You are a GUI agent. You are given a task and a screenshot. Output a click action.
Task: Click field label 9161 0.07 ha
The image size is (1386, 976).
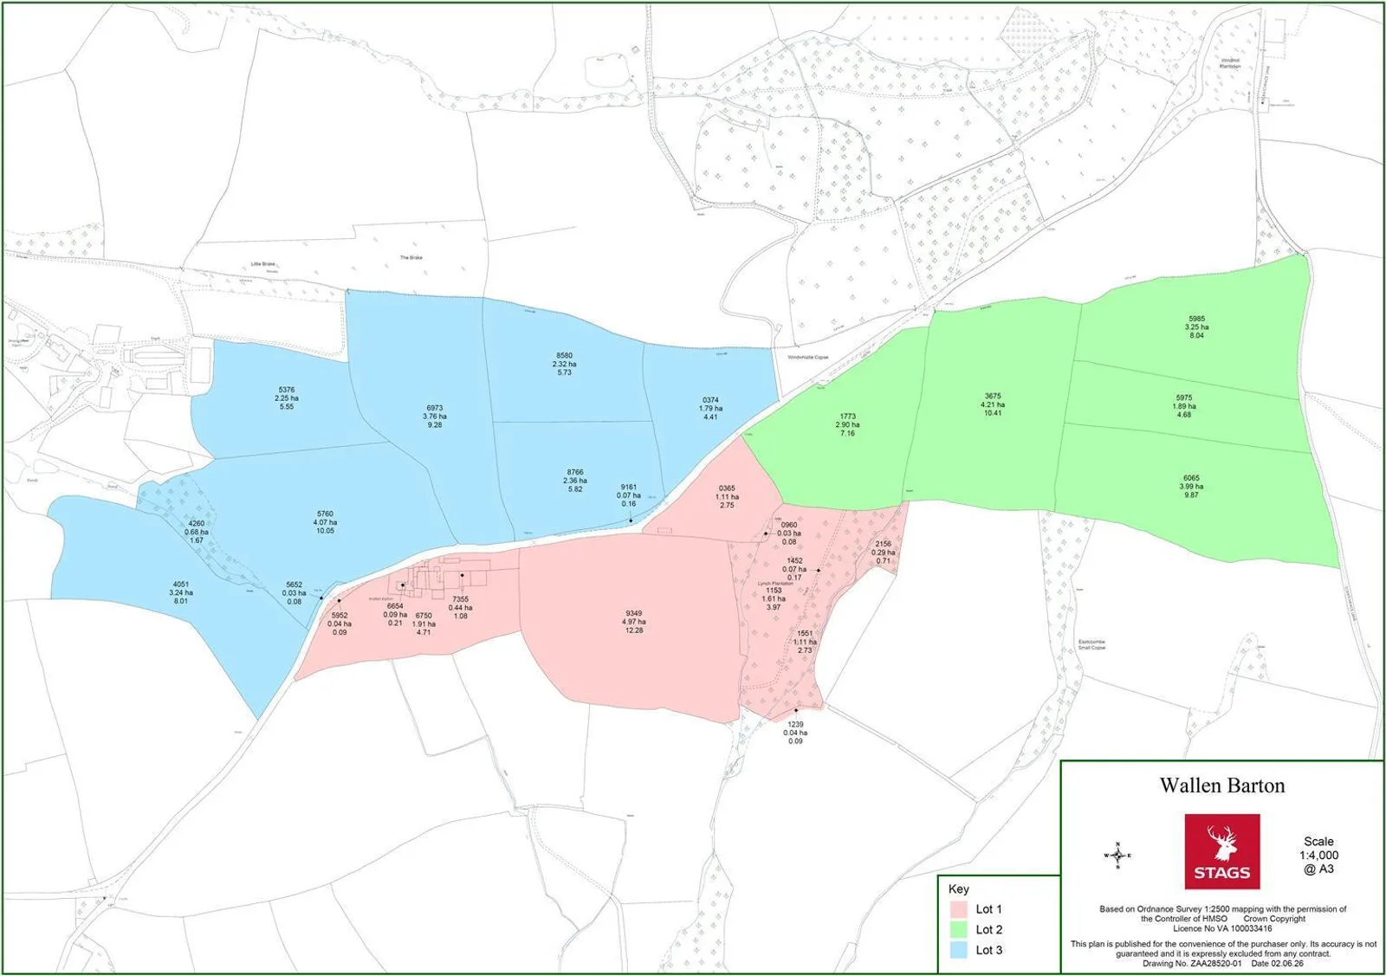click(x=629, y=495)
